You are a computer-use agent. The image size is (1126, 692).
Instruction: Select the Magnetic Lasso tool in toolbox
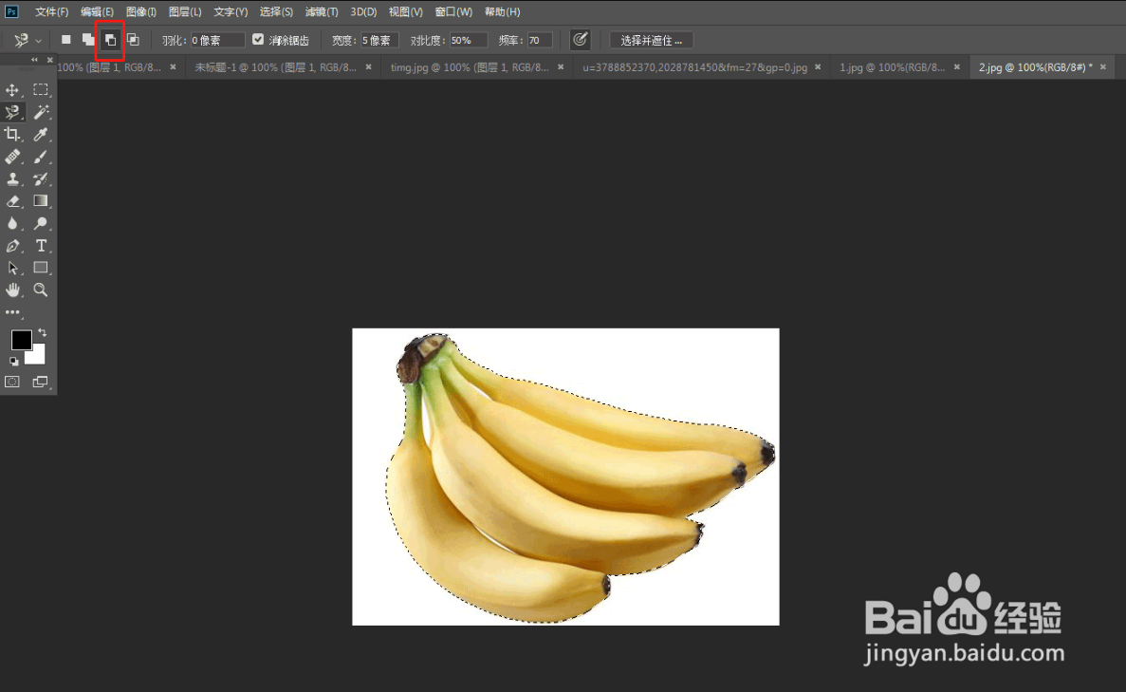coord(13,112)
